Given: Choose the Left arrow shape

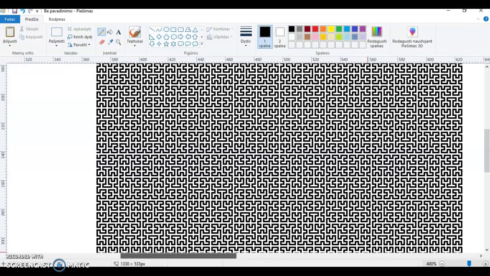Looking at the screenshot, I should click(188, 37).
